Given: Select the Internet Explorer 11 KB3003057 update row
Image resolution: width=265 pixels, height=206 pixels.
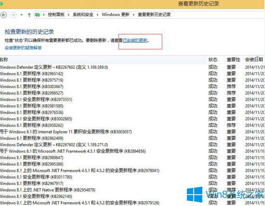Looking at the screenshot, I should (x=132, y=132).
